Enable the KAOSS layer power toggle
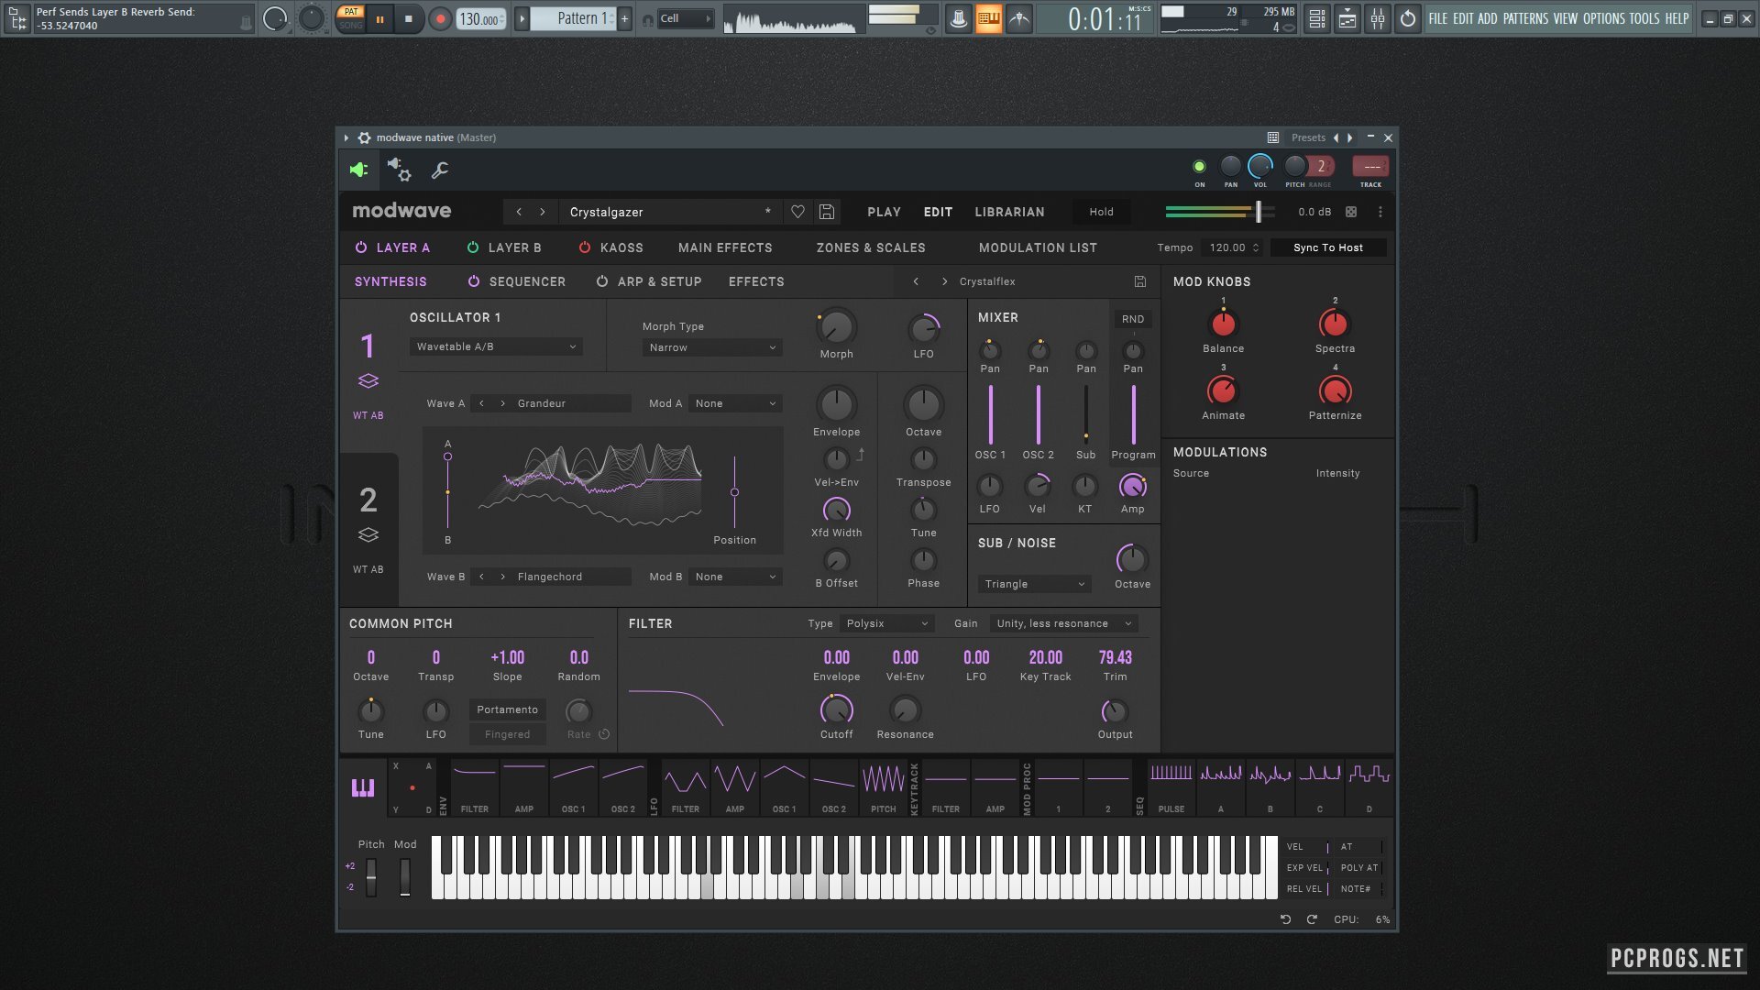The height and width of the screenshot is (990, 1760). coord(584,247)
